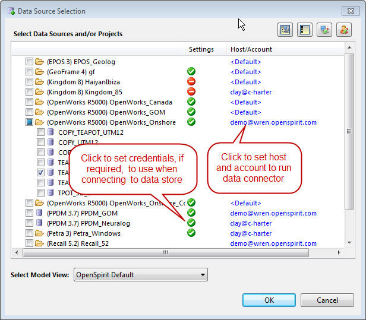Uncheck the ticked TEA project checkbox
Viewport: 366px width, 320px height.
pyautogui.click(x=40, y=173)
